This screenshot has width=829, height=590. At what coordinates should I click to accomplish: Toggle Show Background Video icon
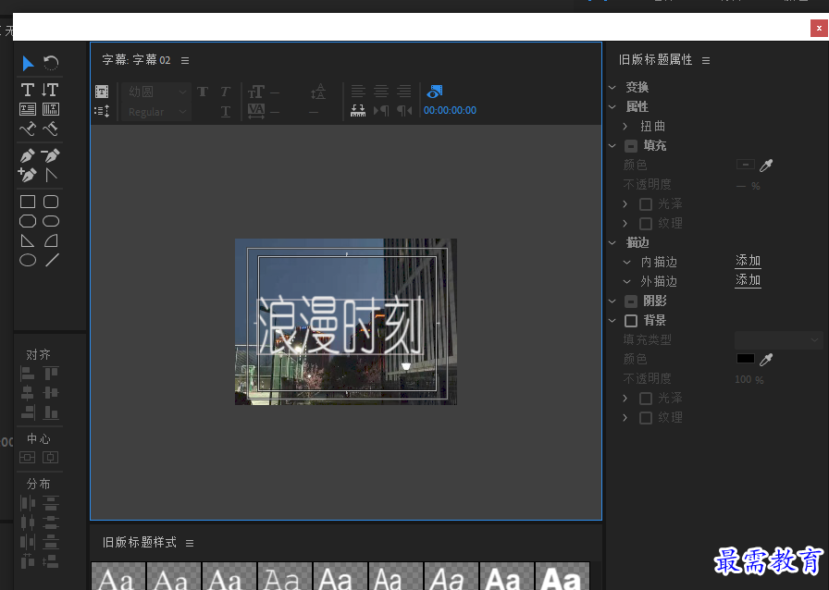click(x=435, y=91)
